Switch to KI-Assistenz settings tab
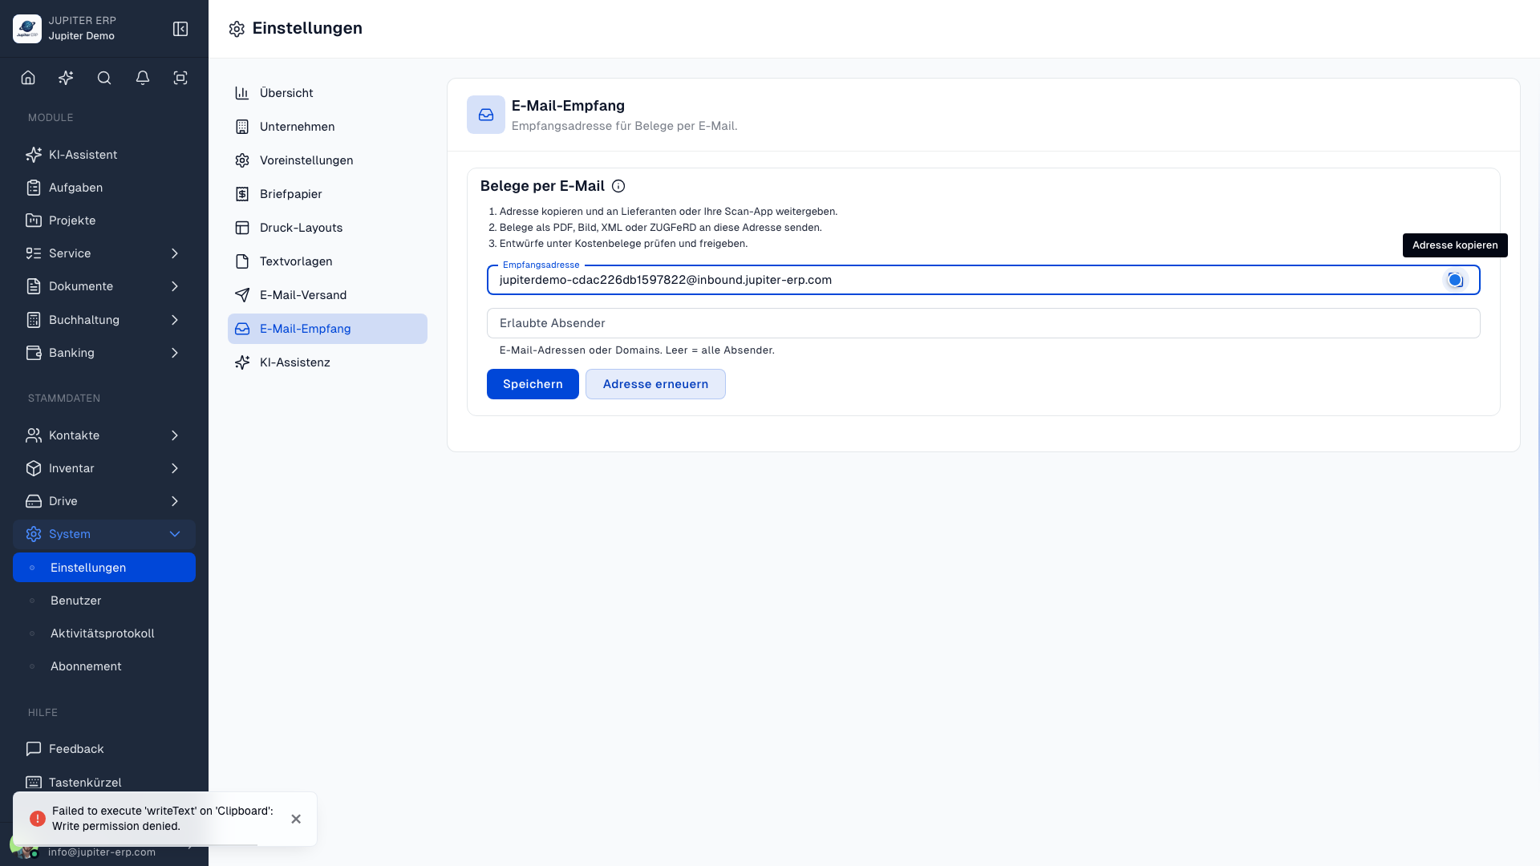This screenshot has height=866, width=1540. click(327, 362)
